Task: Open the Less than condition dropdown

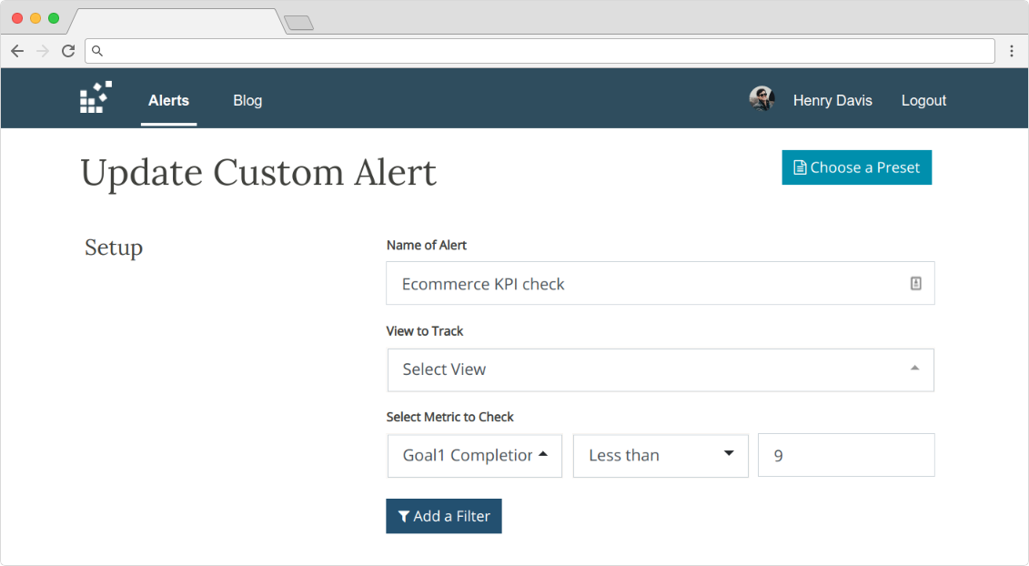Action: (x=661, y=455)
